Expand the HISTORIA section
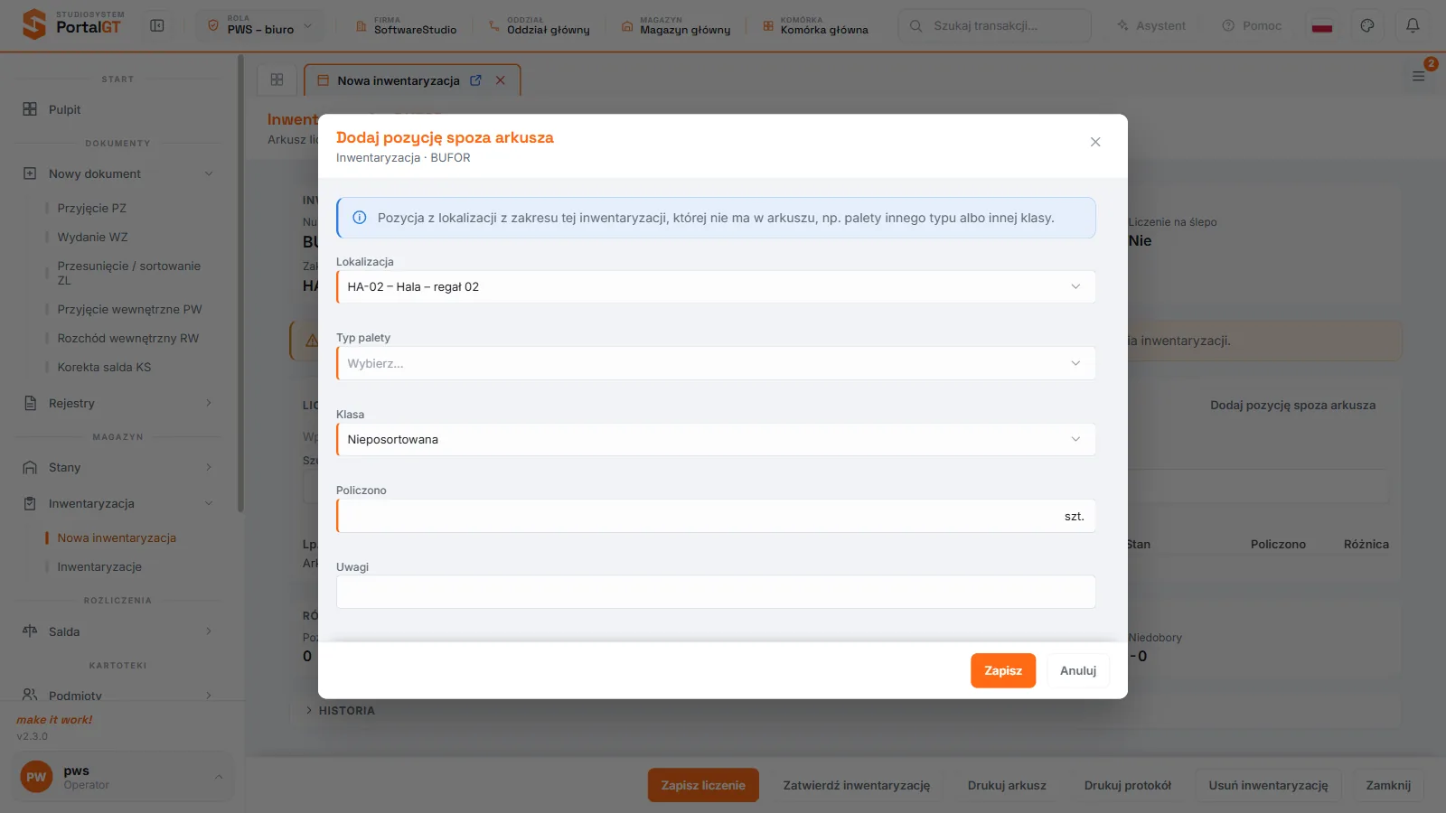The width and height of the screenshot is (1446, 813). tap(340, 711)
